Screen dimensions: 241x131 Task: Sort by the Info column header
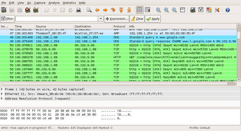(182, 27)
